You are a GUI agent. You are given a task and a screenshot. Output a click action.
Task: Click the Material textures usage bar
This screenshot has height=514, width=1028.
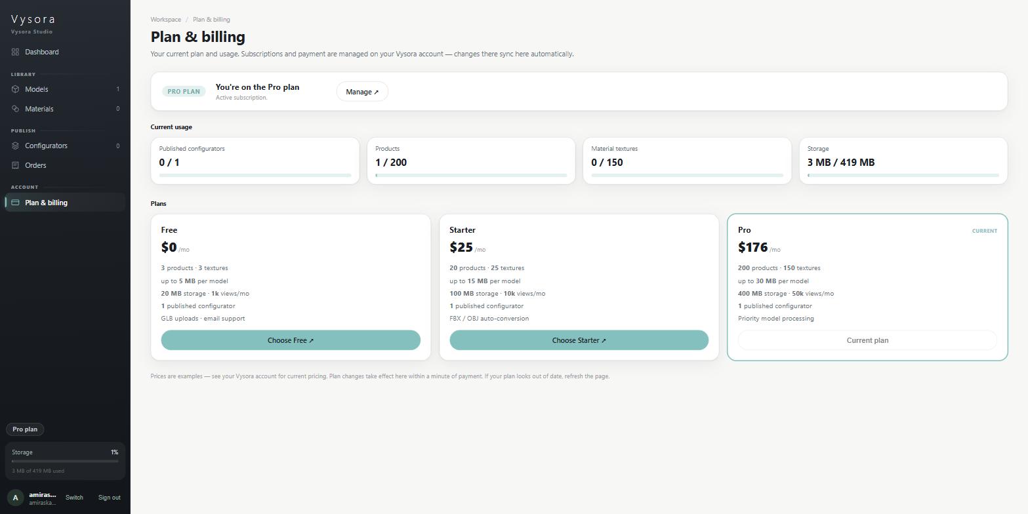(687, 175)
